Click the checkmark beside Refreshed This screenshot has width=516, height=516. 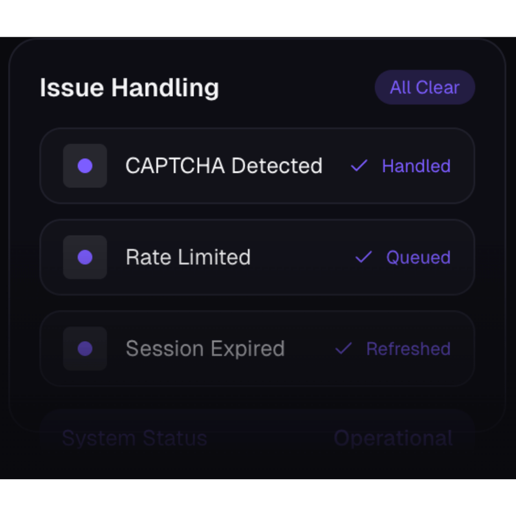click(344, 348)
